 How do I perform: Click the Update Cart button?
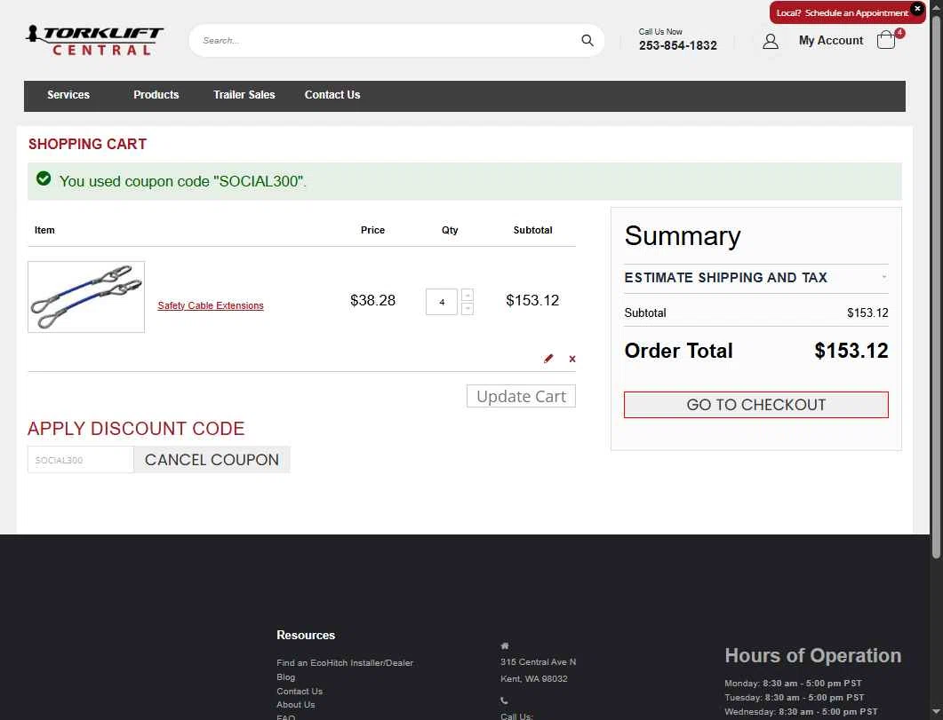(521, 396)
